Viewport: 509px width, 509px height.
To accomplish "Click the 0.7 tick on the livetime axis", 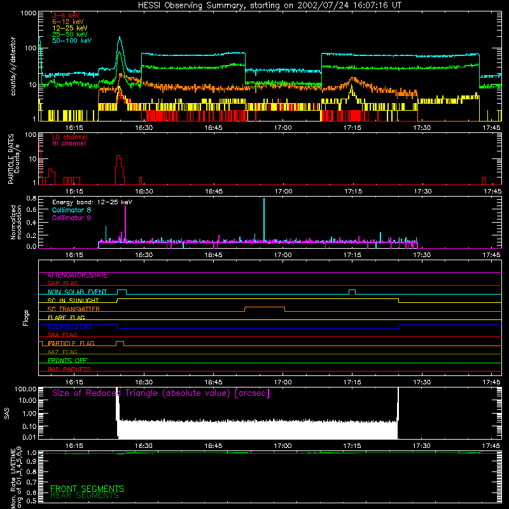I will click(x=31, y=482).
